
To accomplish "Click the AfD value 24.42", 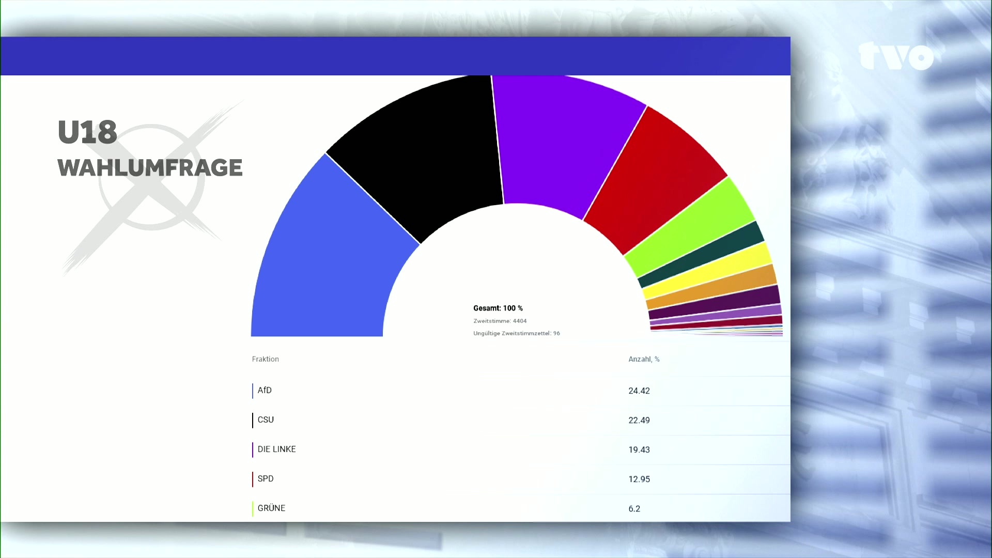I will tap(639, 391).
